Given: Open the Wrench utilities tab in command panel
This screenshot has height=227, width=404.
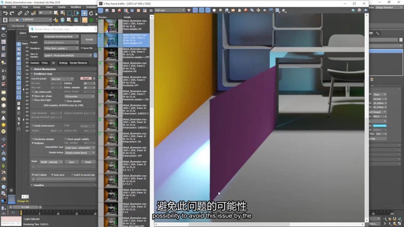Looking at the screenshot, I should (x=378, y=33).
